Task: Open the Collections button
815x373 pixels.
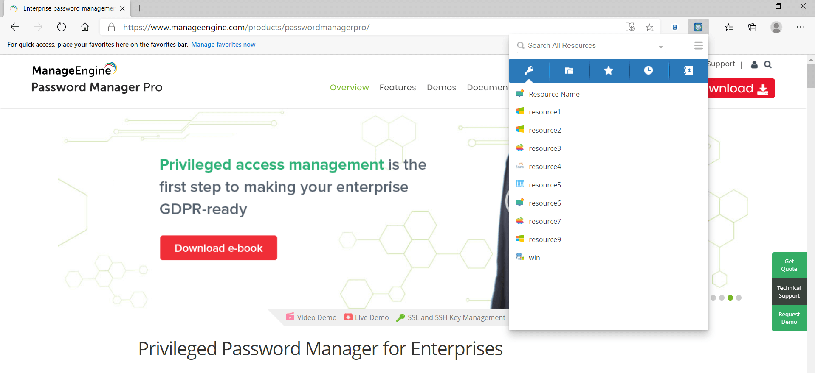Action: [752, 27]
